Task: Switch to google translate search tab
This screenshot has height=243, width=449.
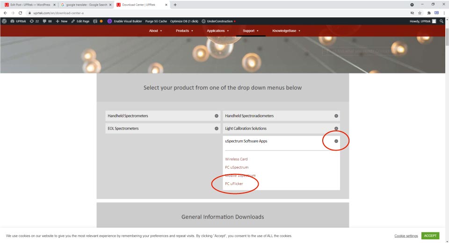Action: click(86, 5)
